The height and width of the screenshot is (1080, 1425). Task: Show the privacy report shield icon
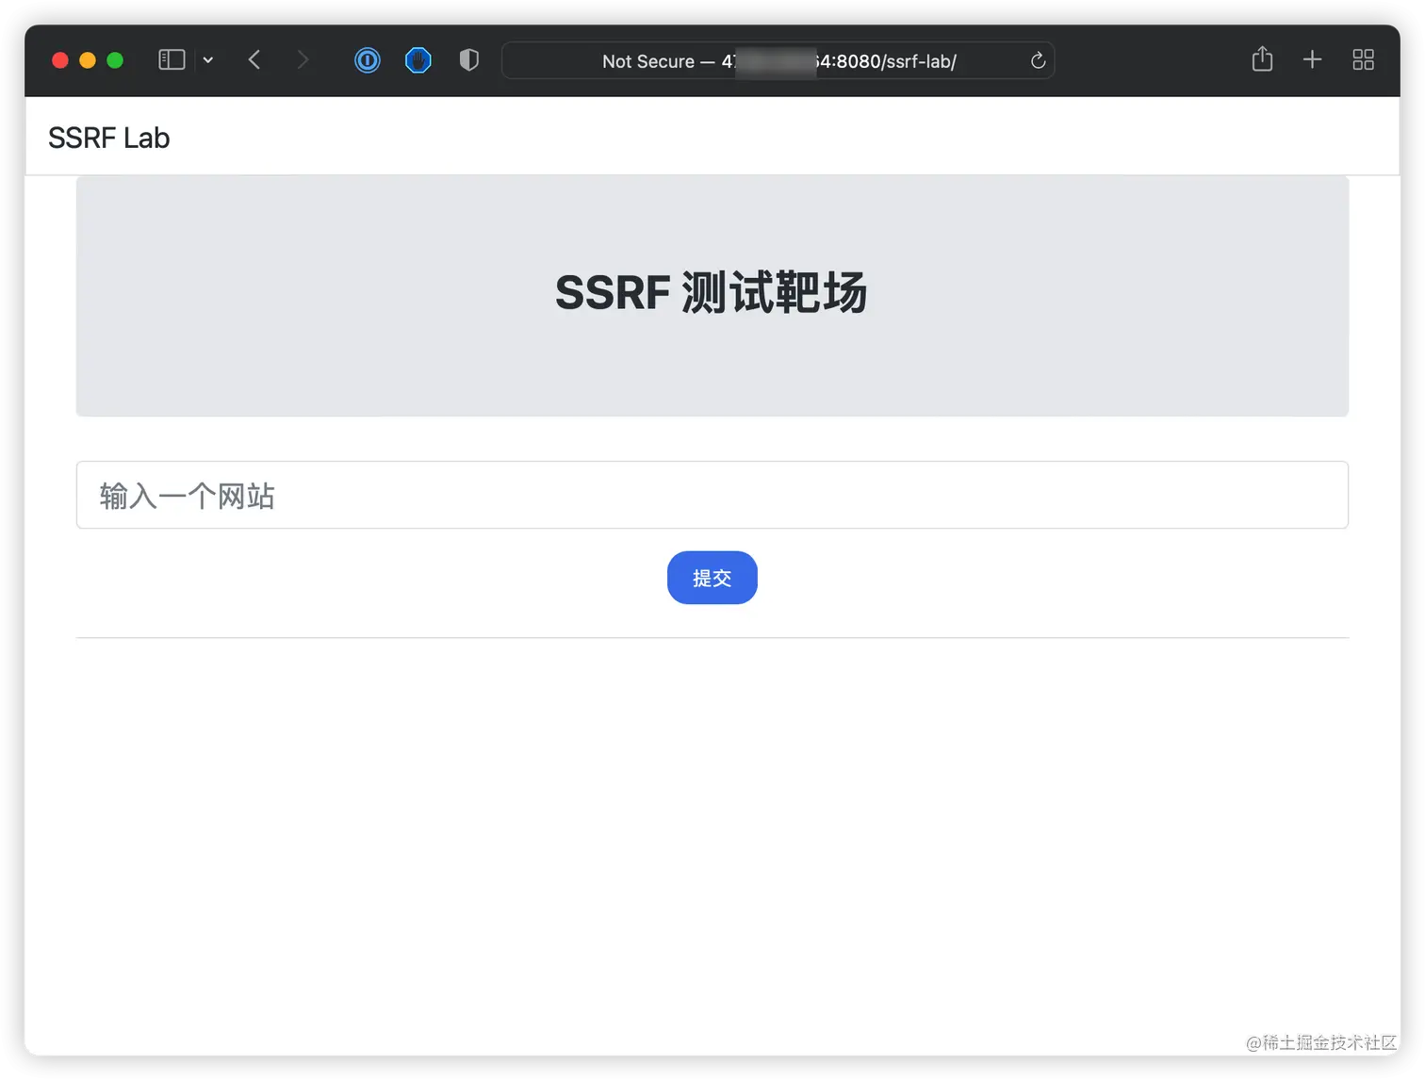pos(469,60)
